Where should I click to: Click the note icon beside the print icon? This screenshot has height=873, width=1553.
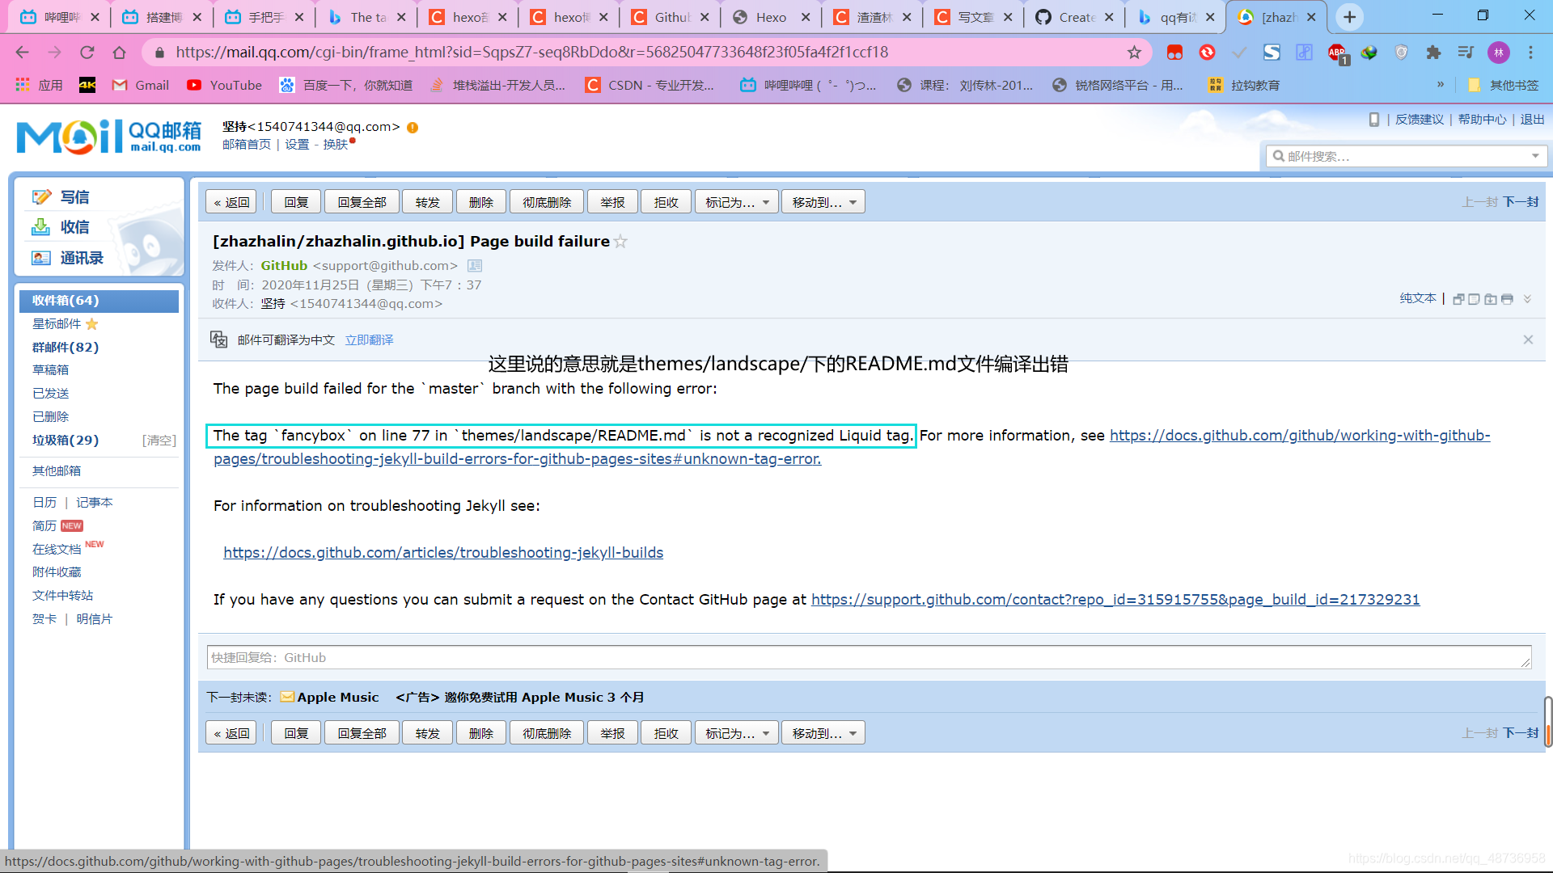[1474, 299]
